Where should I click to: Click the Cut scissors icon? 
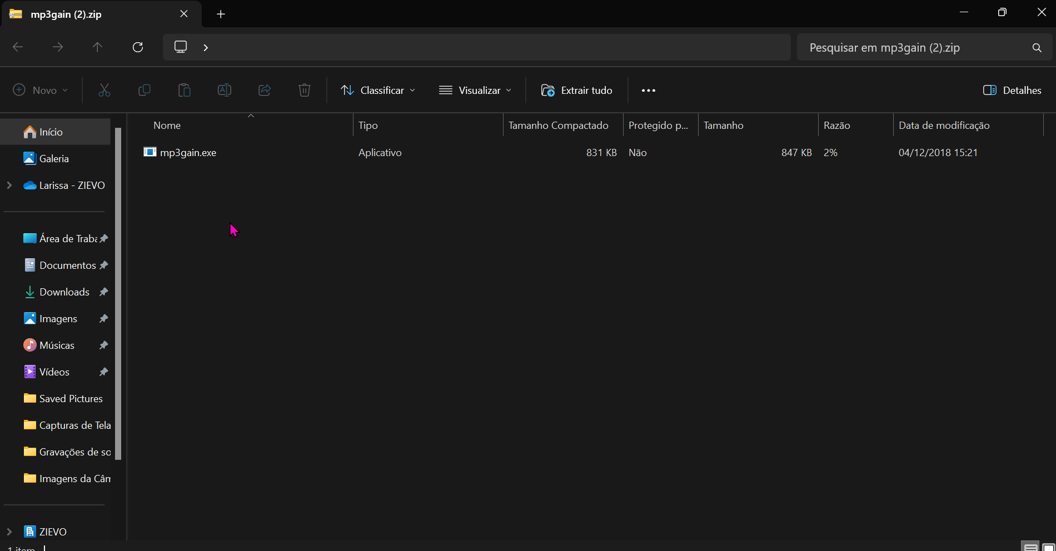click(104, 90)
